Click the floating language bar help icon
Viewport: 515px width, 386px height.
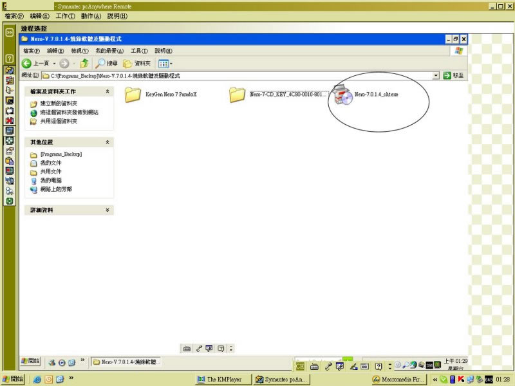pos(221,349)
